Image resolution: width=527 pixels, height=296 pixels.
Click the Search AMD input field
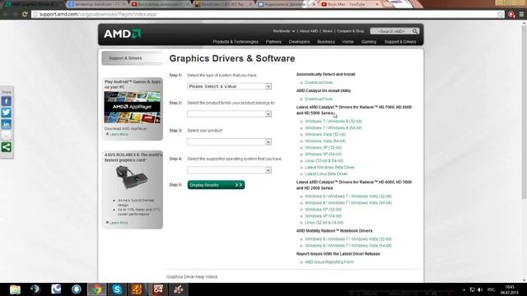[x=391, y=31]
